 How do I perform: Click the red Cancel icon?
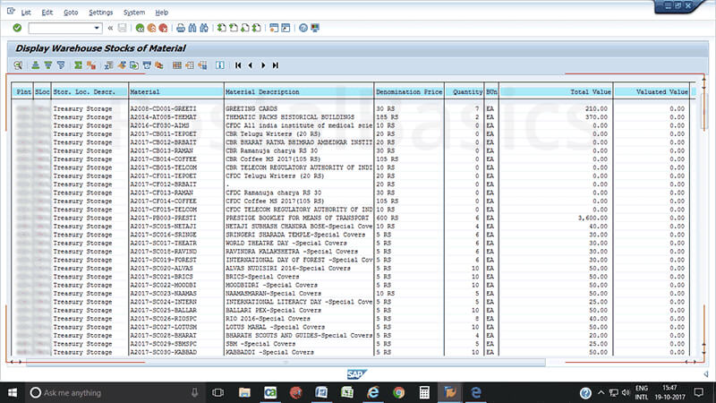coord(164,28)
